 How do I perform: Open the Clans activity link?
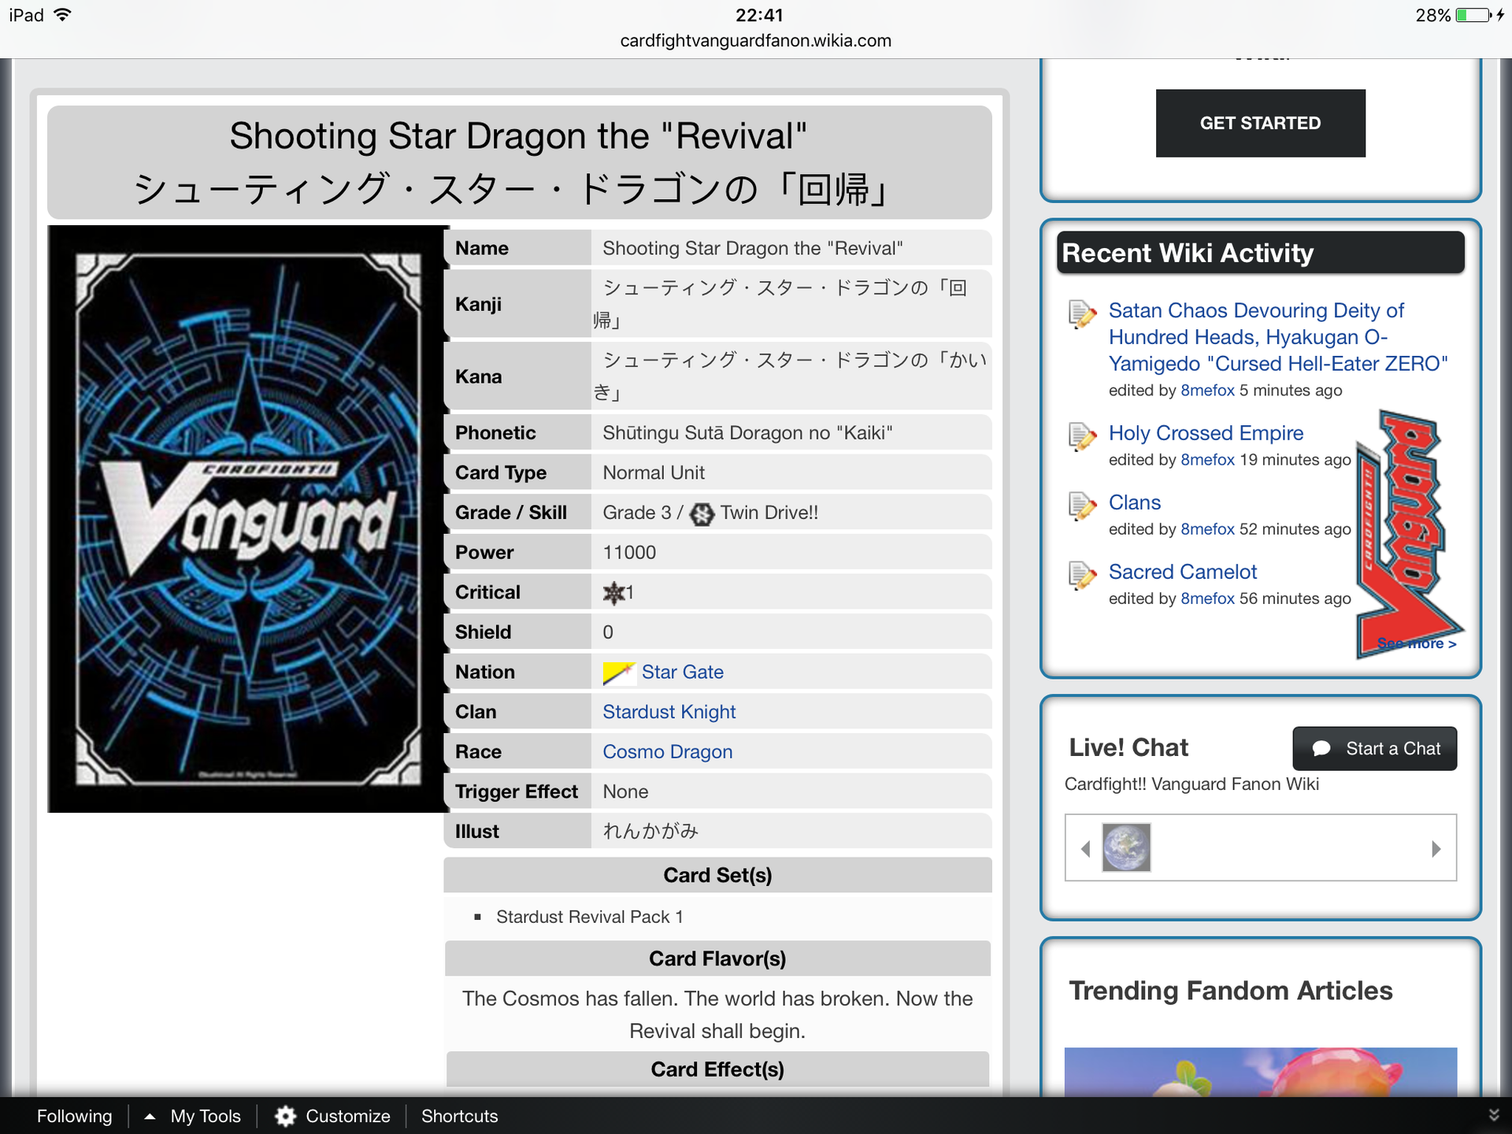coord(1134,502)
